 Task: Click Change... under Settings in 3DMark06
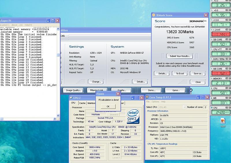pyautogui.click(x=96, y=82)
